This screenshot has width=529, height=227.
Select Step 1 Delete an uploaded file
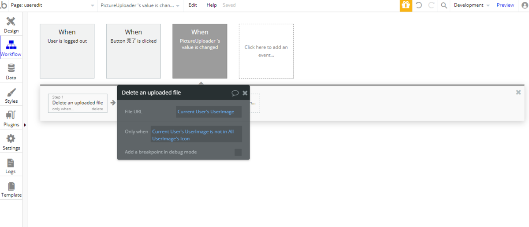tap(78, 103)
